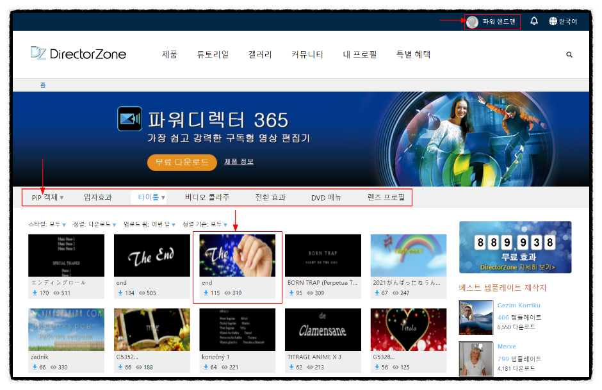Open the zadnik template thumbnail
The height and width of the screenshot is (390, 602).
click(67, 329)
